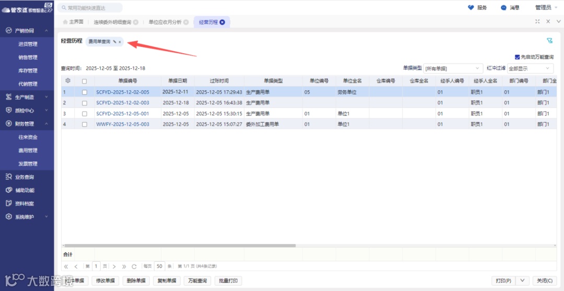Open the 单据类型 dropdown
This screenshot has width=564, height=291.
[x=453, y=68]
